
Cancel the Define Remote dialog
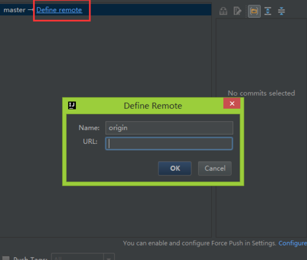[x=215, y=168]
